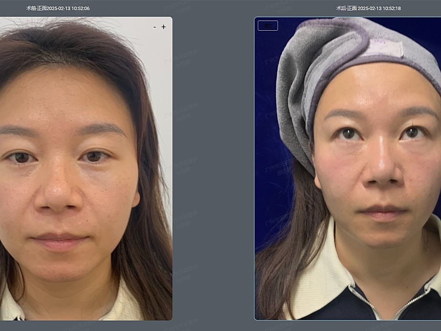Image resolution: width=441 pixels, height=331 pixels.
Task: Select the 术前-正面 timestamp label
Action: pyautogui.click(x=58, y=8)
